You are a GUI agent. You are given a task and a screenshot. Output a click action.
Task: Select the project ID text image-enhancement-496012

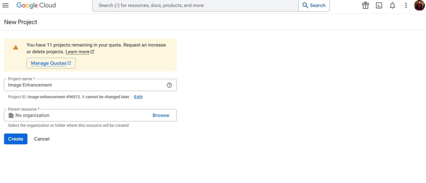[54, 97]
